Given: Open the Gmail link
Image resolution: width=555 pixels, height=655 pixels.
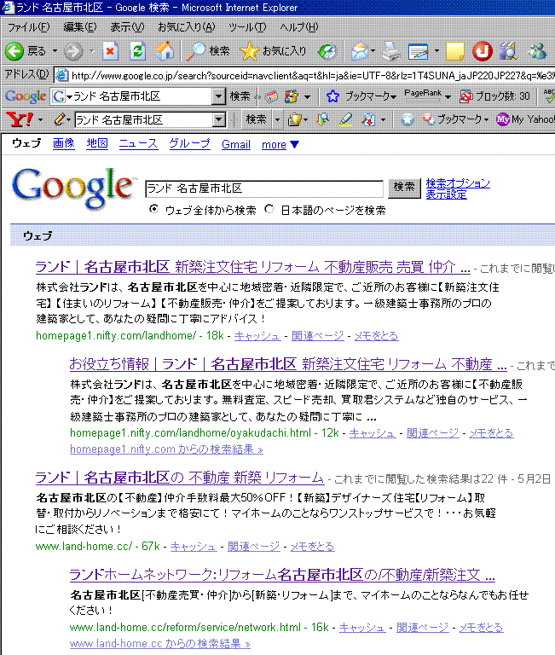Looking at the screenshot, I should [236, 144].
